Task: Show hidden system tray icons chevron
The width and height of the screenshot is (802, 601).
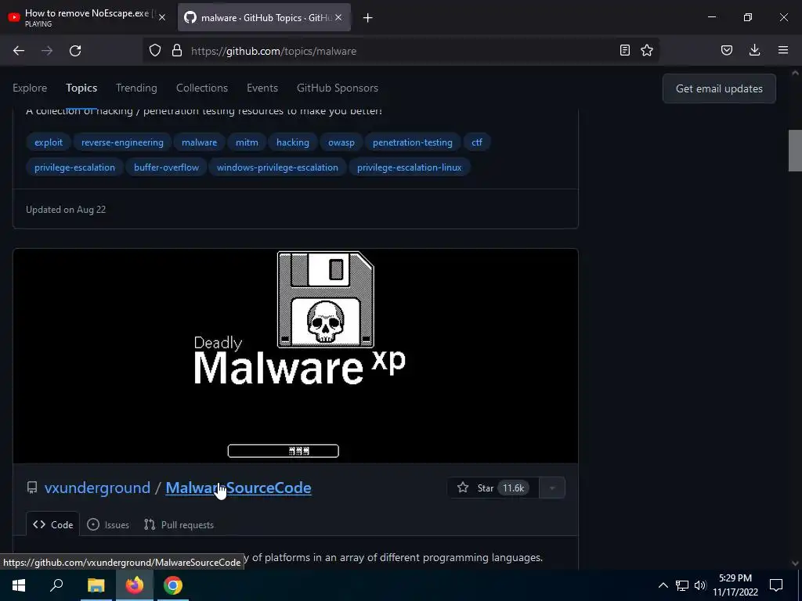Action: pos(663,585)
